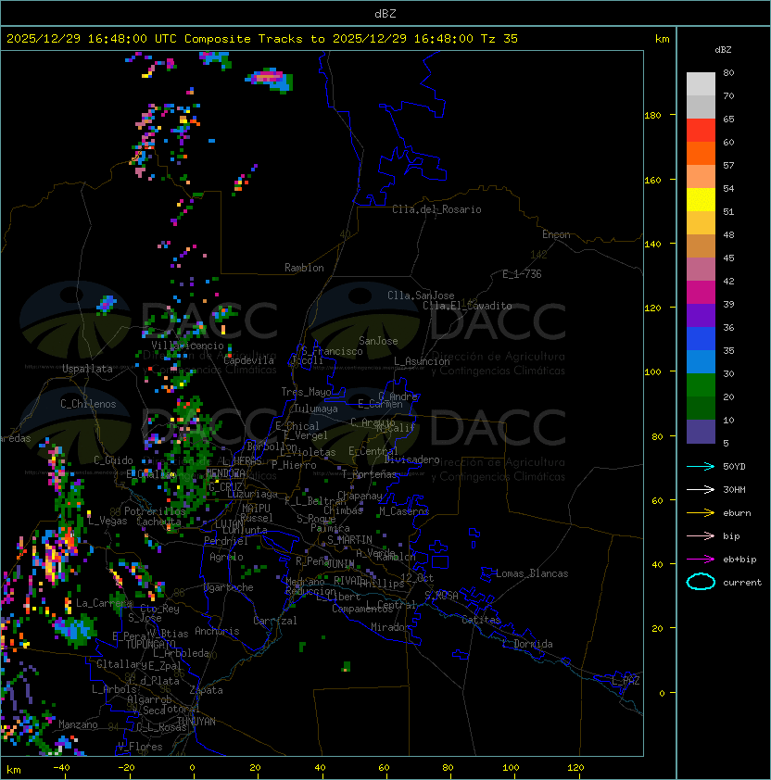Viewport: 771px width, 780px height.
Task: Click the 'Tres_Mayo' map label
Action: (x=306, y=392)
